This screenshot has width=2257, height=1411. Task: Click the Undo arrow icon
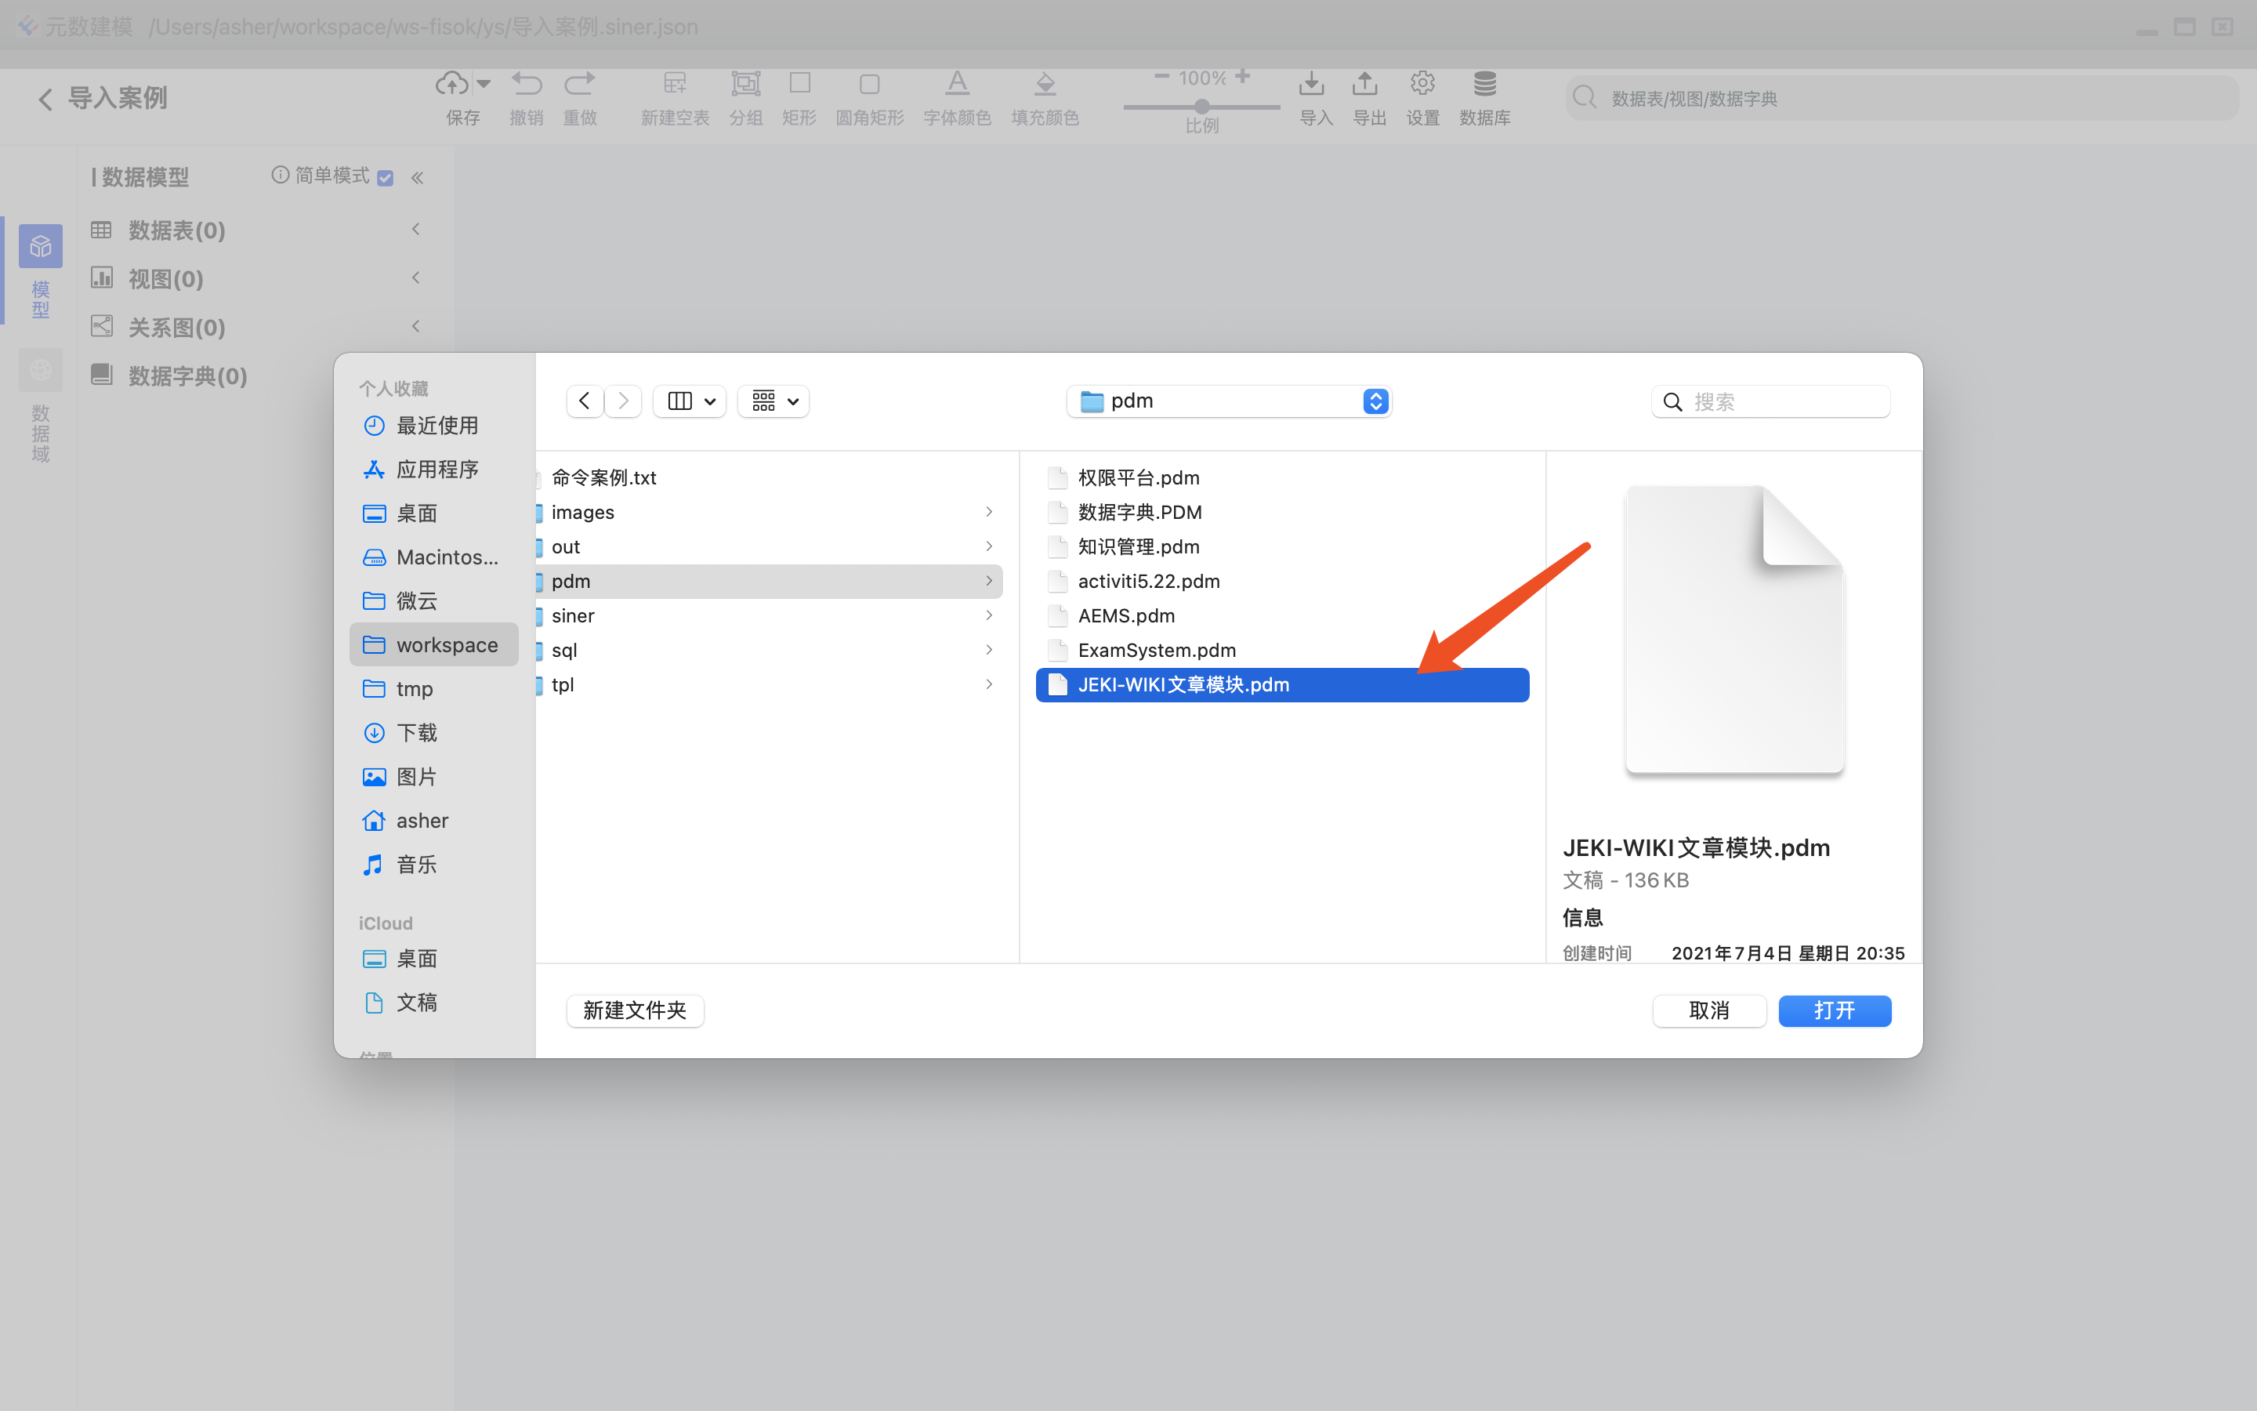pos(526,84)
